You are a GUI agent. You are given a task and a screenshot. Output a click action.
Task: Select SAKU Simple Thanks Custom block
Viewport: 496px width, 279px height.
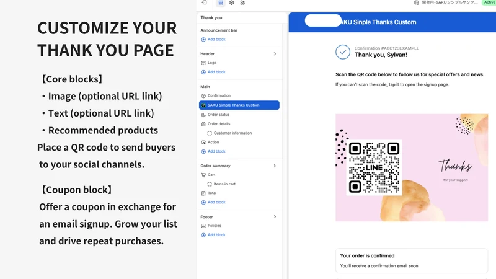pos(239,105)
